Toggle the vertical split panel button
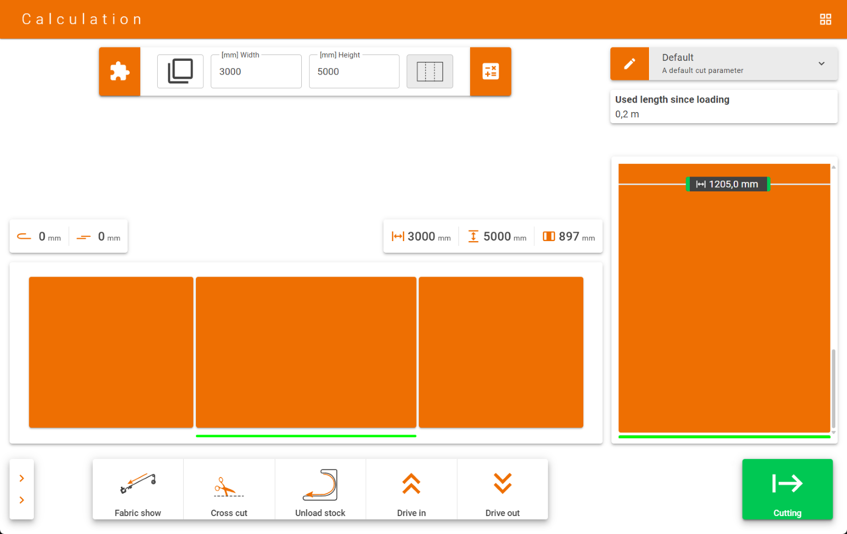 point(429,71)
